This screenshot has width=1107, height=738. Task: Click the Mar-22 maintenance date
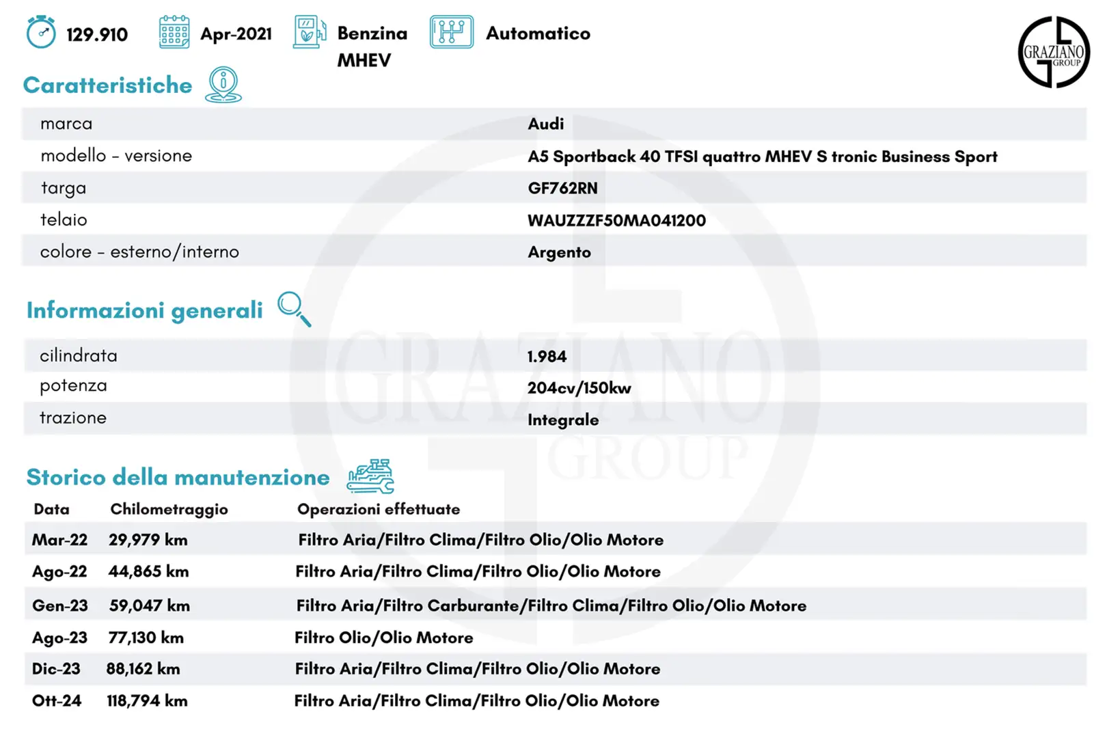pos(59,540)
